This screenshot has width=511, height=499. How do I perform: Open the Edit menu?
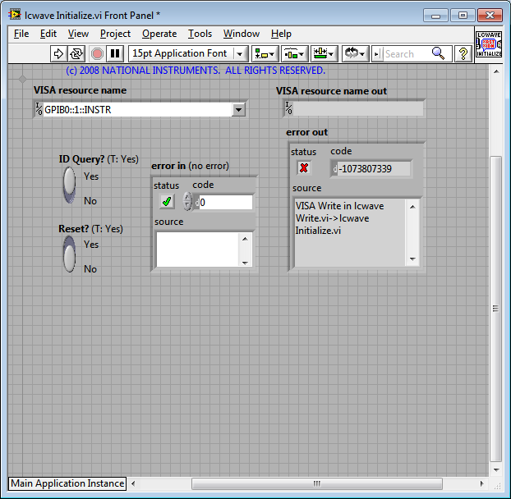[x=48, y=34]
